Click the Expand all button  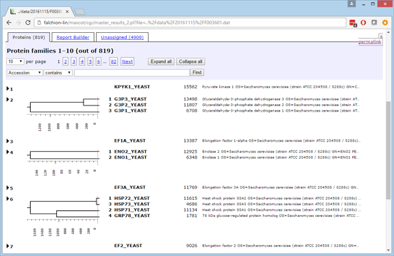click(x=161, y=62)
